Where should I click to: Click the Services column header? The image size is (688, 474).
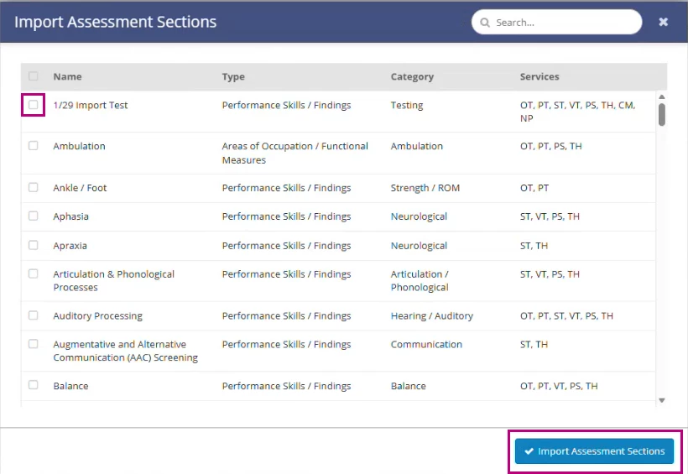tap(539, 76)
